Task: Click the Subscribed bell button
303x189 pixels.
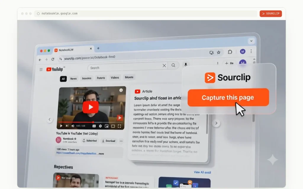Action: [89, 141]
